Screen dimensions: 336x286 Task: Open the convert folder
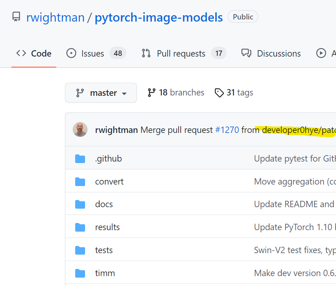(109, 182)
